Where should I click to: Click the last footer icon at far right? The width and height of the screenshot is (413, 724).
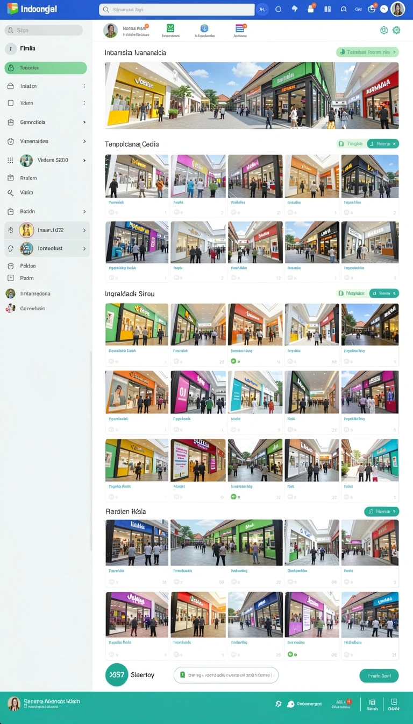(394, 704)
